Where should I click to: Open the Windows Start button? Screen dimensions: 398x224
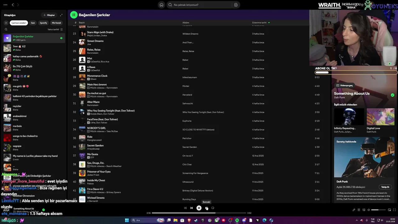pyautogui.click(x=127, y=220)
